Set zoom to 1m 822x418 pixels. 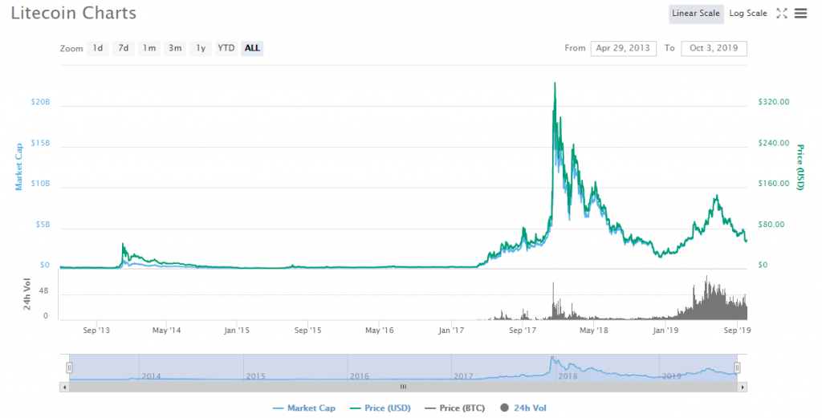click(149, 48)
